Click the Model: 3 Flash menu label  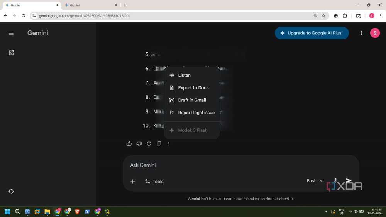pyautogui.click(x=192, y=130)
